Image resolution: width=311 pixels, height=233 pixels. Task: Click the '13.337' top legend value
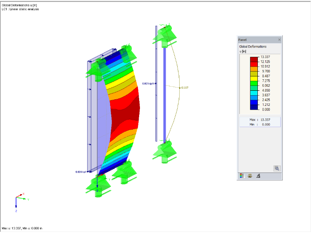coord(265,57)
